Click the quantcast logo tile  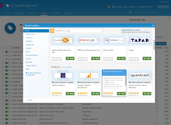pyautogui.click(x=140, y=75)
